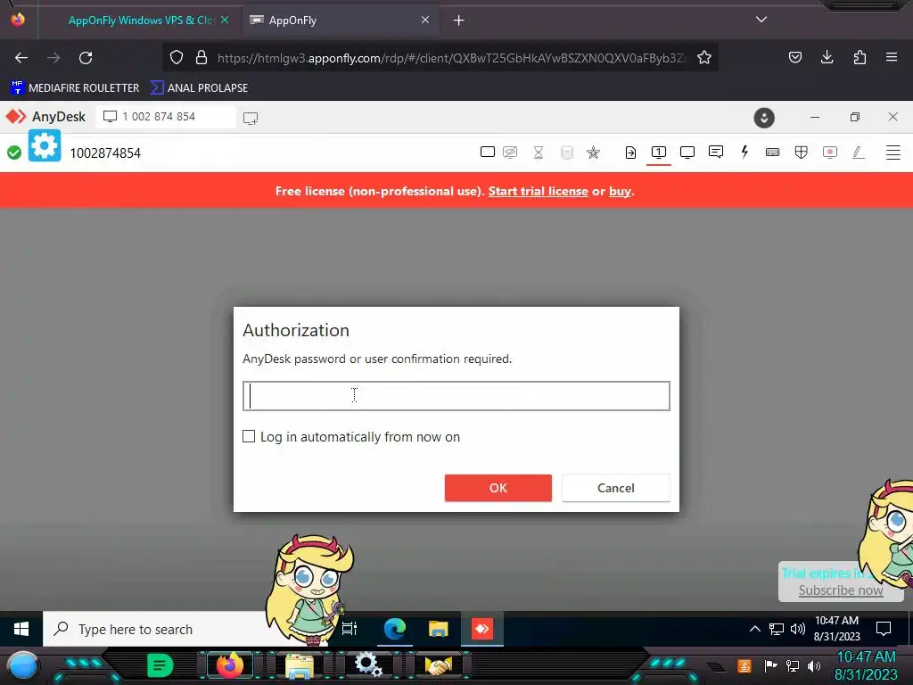The width and height of the screenshot is (913, 685).
Task: Open the Firefox application menu
Action: pyautogui.click(x=892, y=57)
